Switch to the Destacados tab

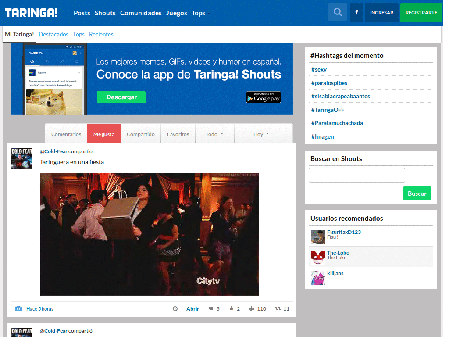click(x=53, y=34)
